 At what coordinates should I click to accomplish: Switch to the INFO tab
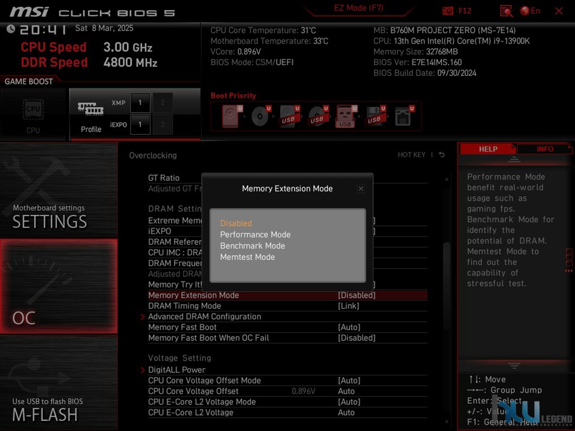pyautogui.click(x=544, y=149)
